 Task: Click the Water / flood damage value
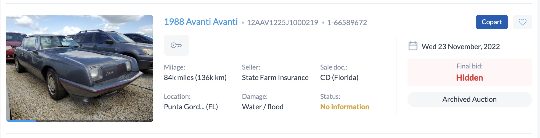263,107
